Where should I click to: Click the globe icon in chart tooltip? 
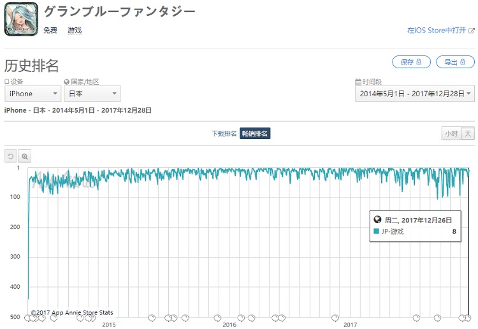tap(377, 219)
